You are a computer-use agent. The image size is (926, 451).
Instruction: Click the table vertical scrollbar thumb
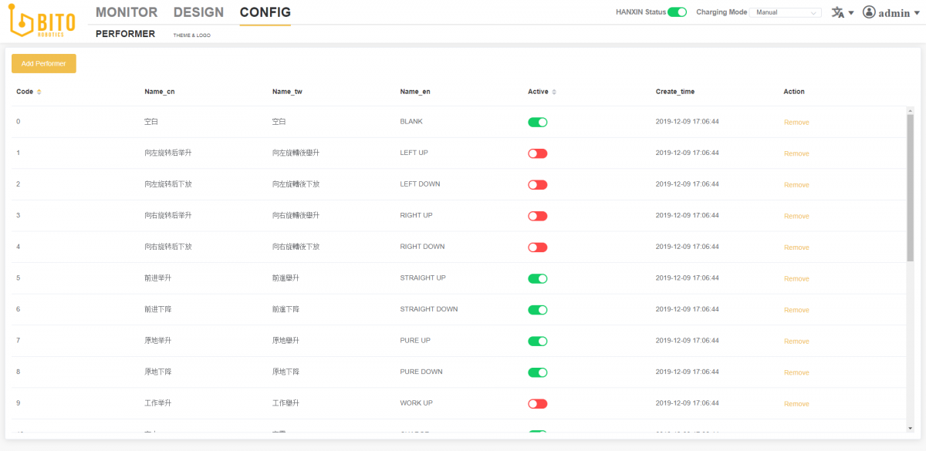pyautogui.click(x=910, y=187)
